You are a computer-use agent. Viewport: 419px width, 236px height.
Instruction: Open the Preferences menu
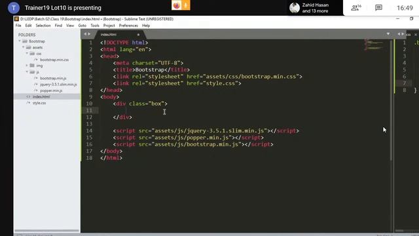(128, 26)
